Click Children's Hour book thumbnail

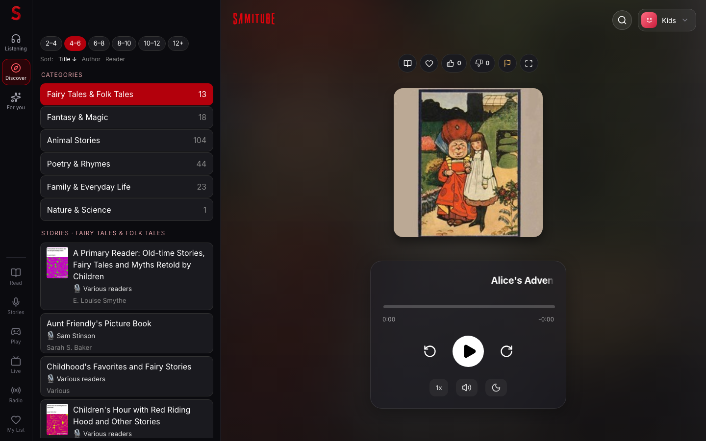pyautogui.click(x=57, y=419)
